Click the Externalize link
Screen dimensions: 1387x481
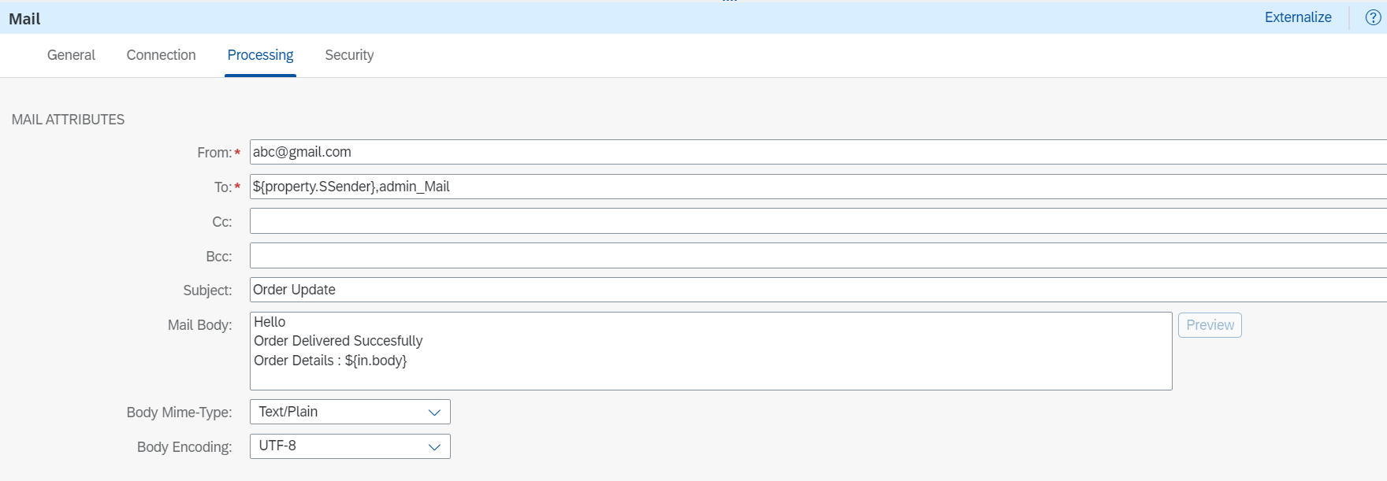pyautogui.click(x=1298, y=17)
